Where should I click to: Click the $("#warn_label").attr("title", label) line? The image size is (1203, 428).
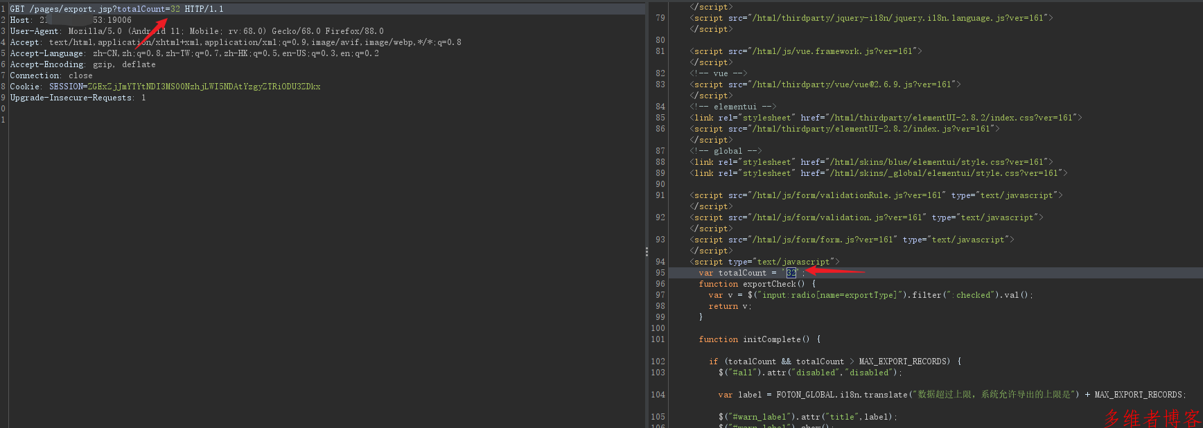click(808, 417)
